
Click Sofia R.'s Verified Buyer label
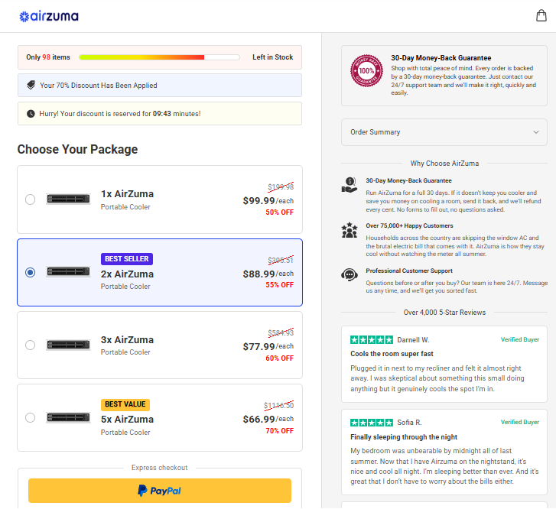tap(519, 422)
